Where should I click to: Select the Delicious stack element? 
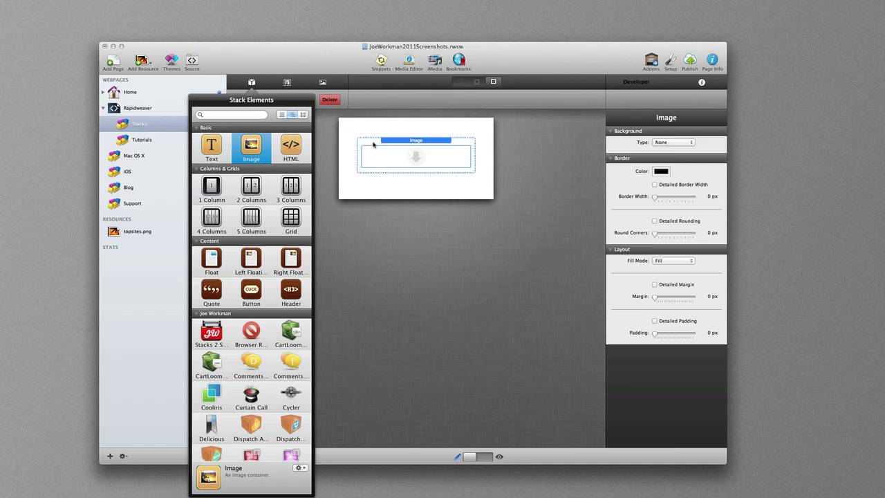point(212,428)
